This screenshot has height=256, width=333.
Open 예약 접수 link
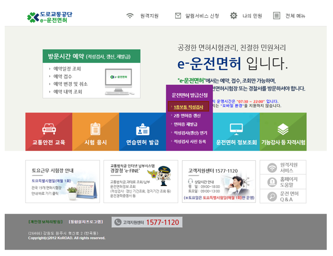tap(63, 76)
